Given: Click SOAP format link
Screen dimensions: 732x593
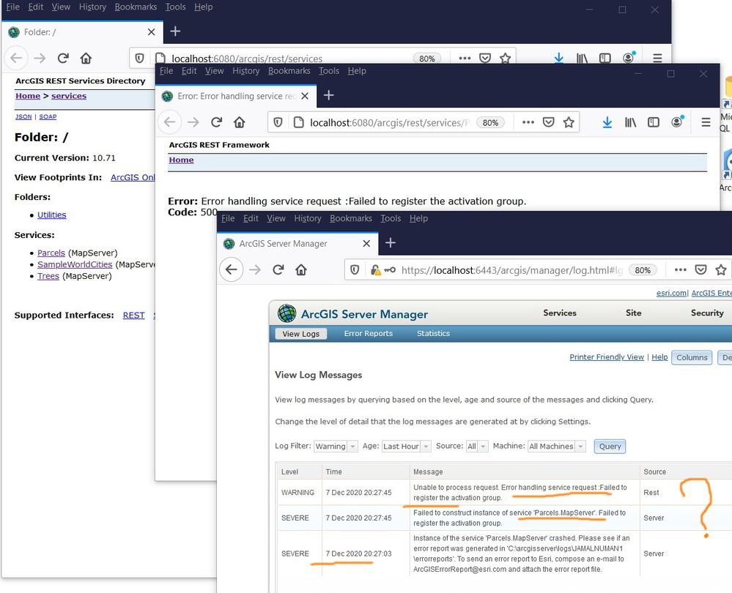Looking at the screenshot, I should point(48,116).
